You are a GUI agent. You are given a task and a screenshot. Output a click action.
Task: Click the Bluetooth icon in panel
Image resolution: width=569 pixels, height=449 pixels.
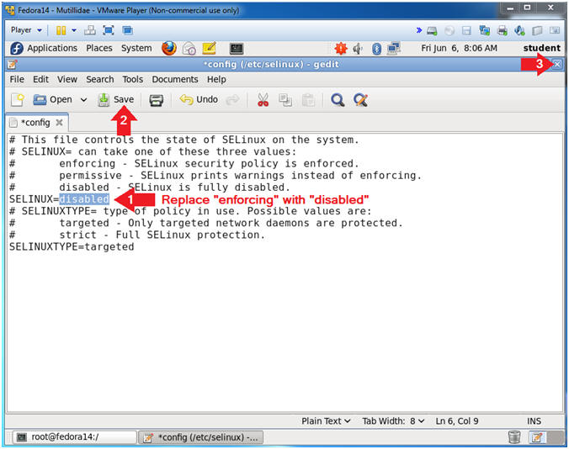click(x=377, y=49)
